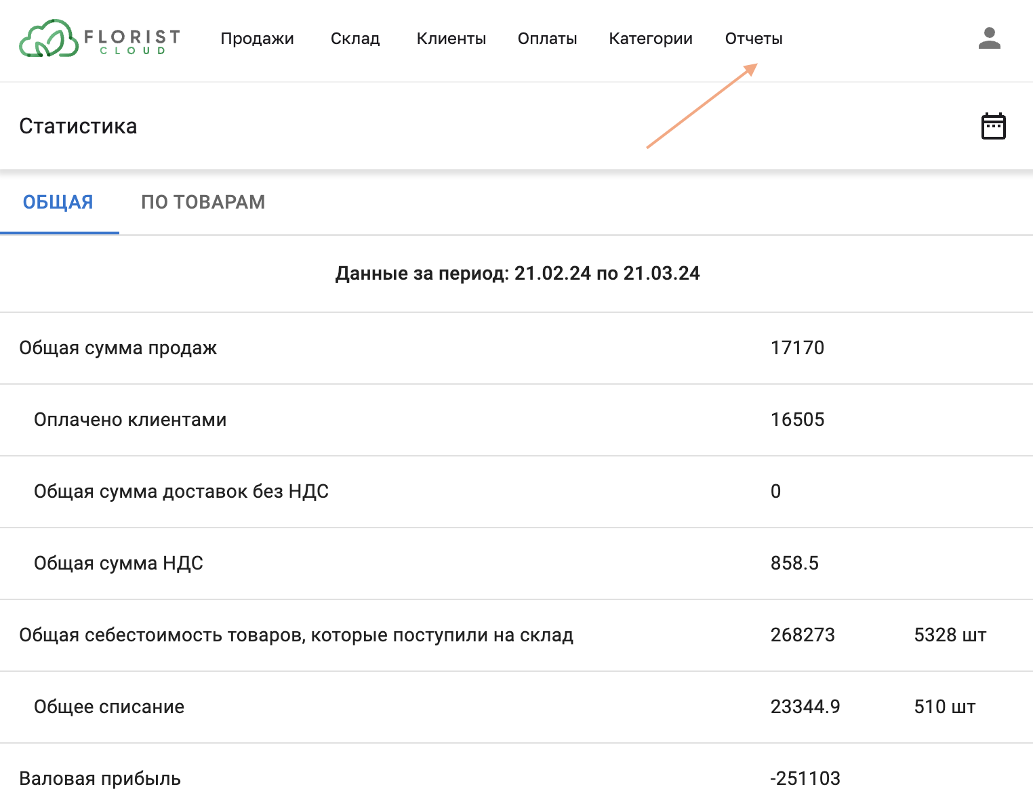Open the Клиенты page
Viewport: 1033px width, 810px height.
pos(451,39)
